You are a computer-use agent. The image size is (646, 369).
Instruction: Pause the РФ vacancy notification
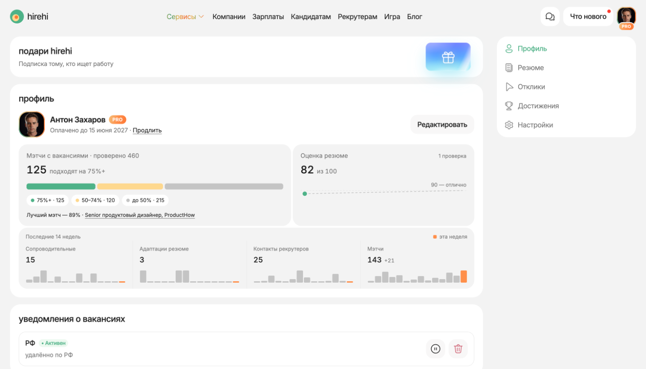click(436, 349)
